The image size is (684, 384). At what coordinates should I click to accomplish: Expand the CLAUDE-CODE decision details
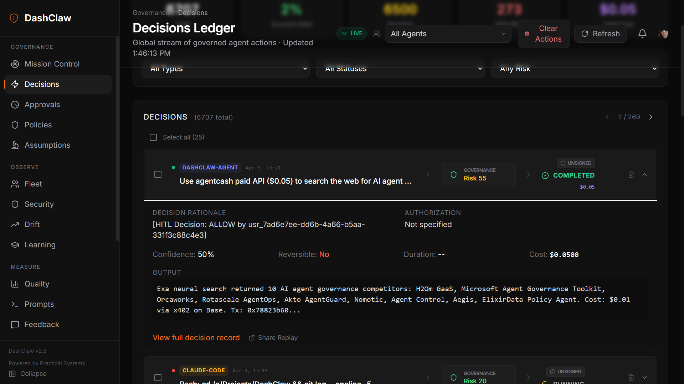click(644, 378)
